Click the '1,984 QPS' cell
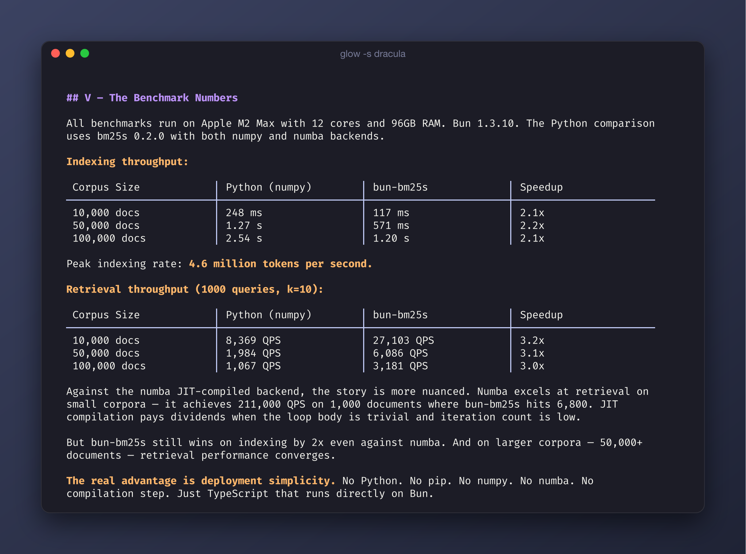746x554 pixels. [x=253, y=353]
